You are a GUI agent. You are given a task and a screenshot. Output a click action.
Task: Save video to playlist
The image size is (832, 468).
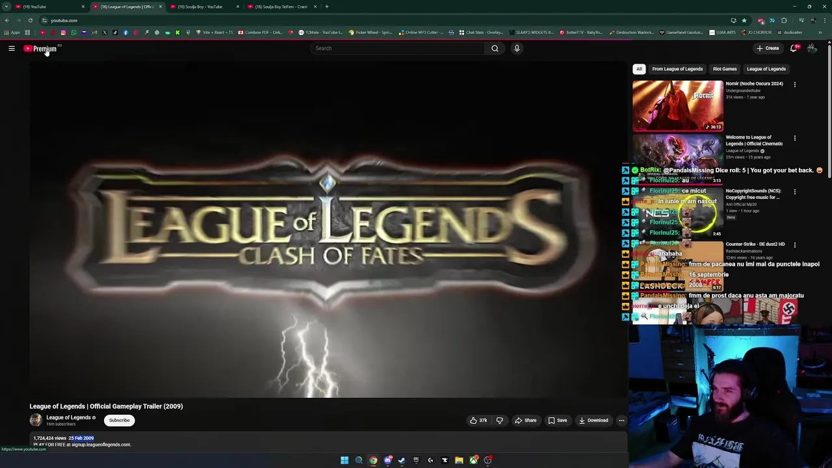click(x=558, y=421)
